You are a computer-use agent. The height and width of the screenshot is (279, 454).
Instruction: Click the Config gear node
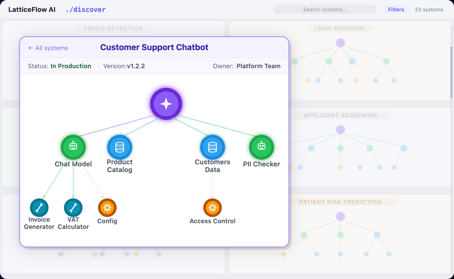[x=107, y=208]
